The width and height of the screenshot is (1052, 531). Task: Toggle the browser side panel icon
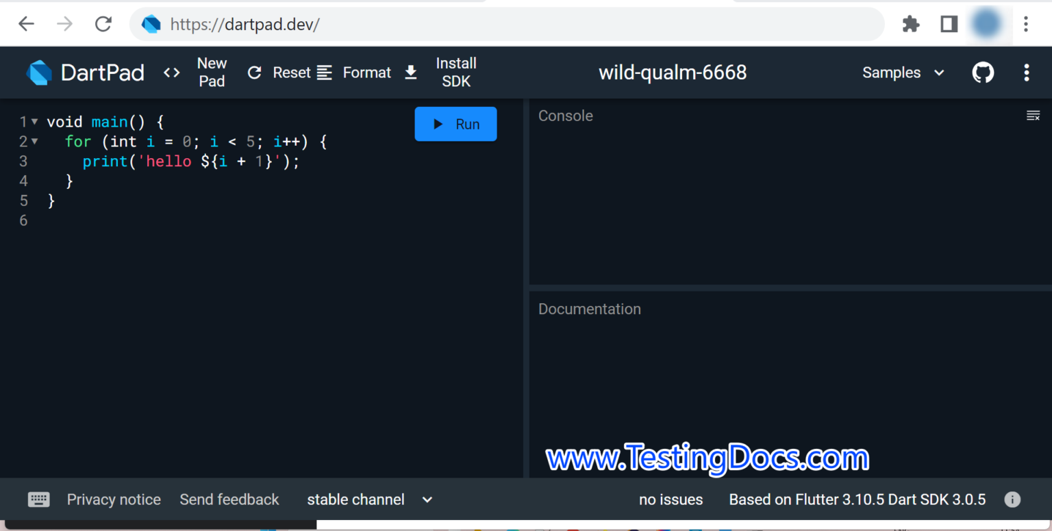coord(949,24)
